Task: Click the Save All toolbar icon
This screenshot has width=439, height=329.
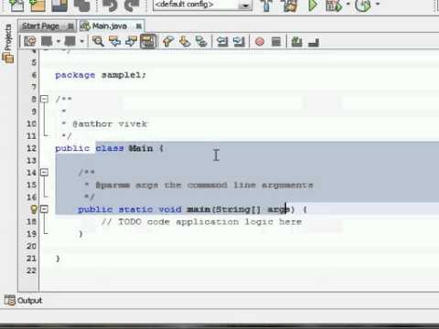Action: (81, 5)
